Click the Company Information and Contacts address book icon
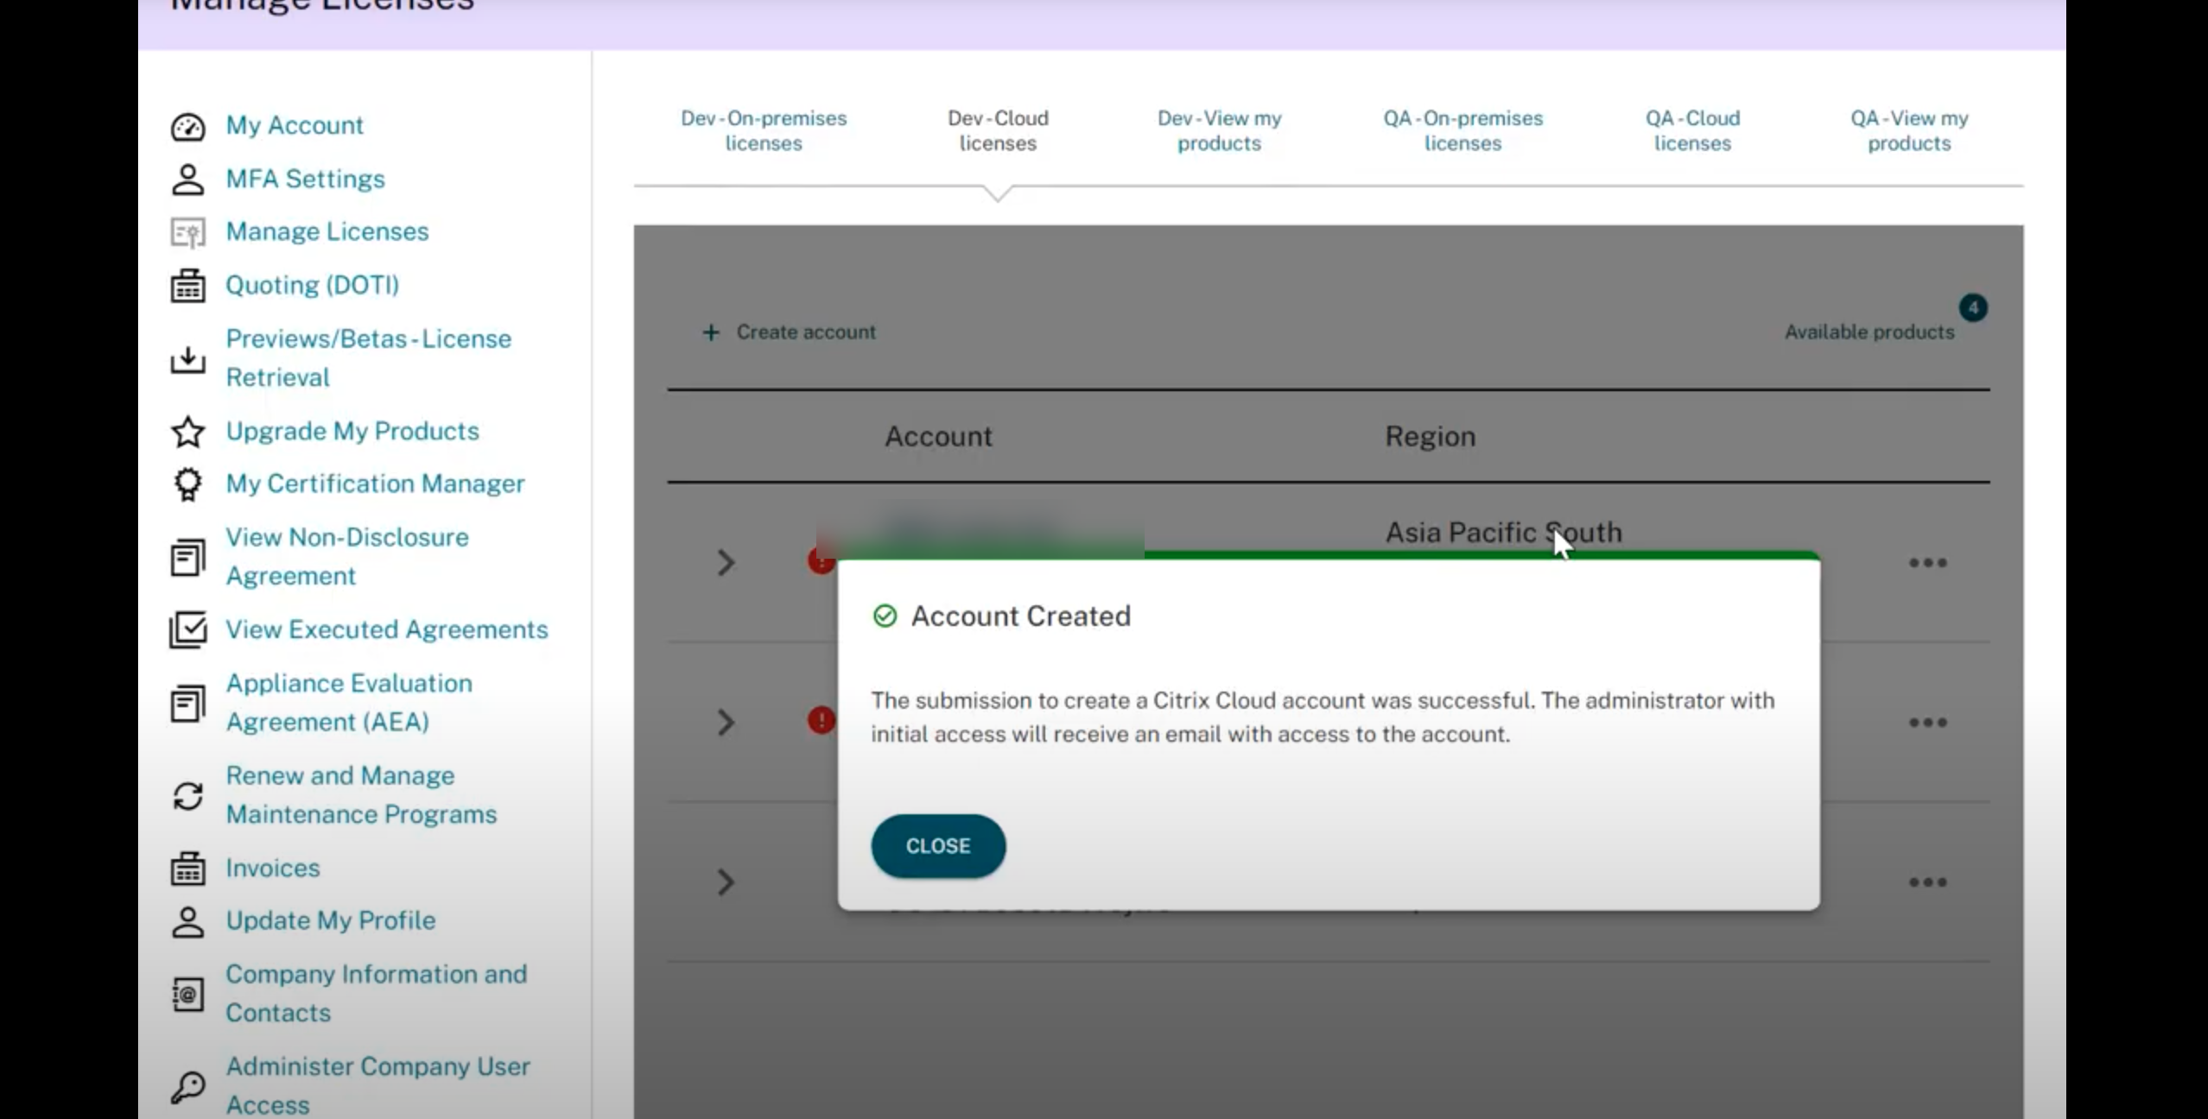This screenshot has height=1119, width=2208. (187, 994)
